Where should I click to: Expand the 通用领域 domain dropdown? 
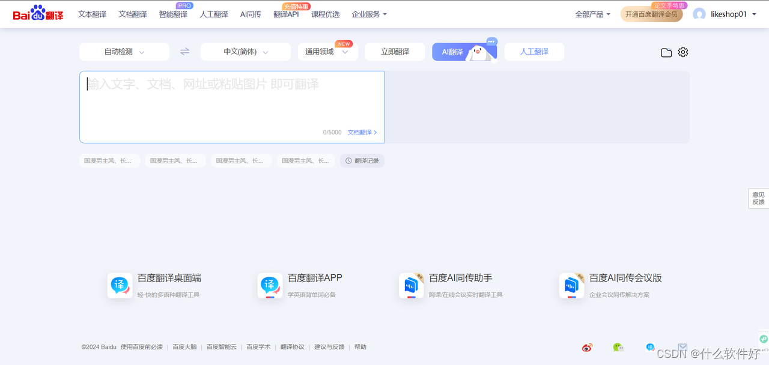pos(328,52)
